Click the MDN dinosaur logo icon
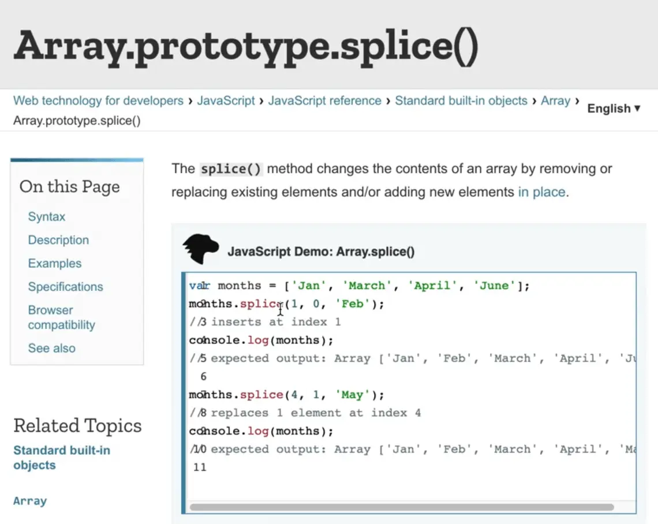This screenshot has width=658, height=524. coord(200,249)
